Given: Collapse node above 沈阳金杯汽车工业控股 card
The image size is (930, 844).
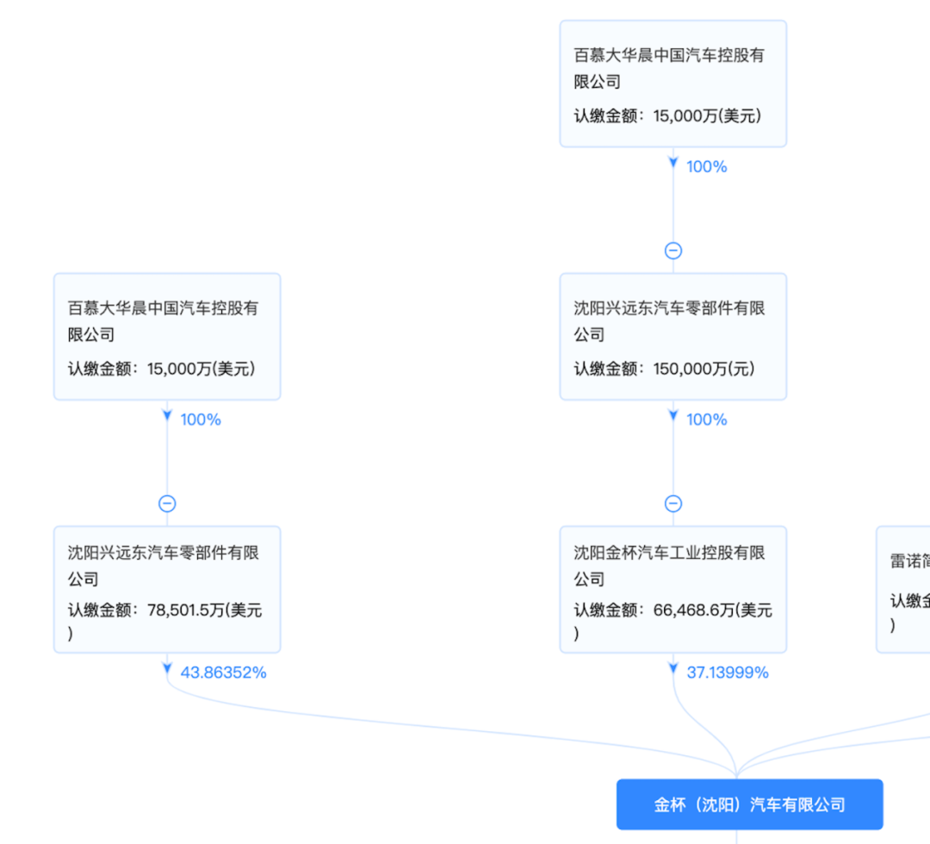Looking at the screenshot, I should [673, 504].
